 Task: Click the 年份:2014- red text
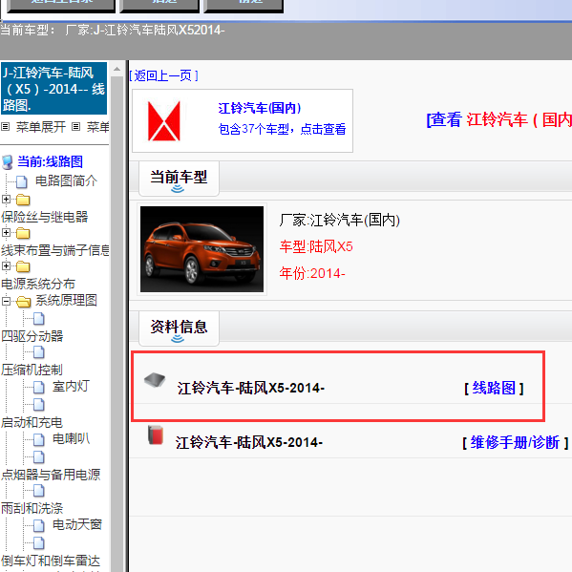point(312,273)
